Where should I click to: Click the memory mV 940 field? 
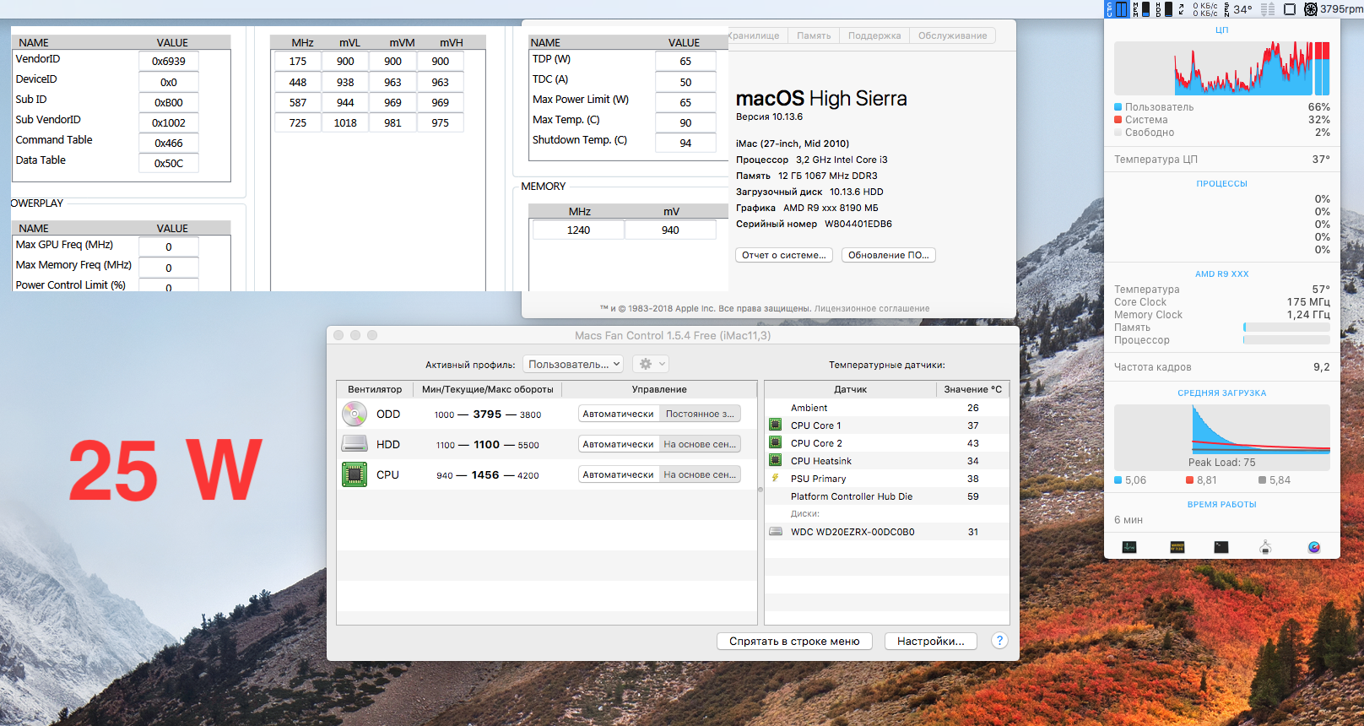coord(670,230)
